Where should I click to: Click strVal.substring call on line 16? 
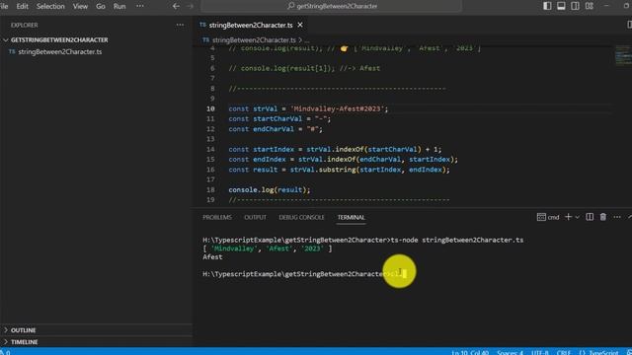pos(369,170)
